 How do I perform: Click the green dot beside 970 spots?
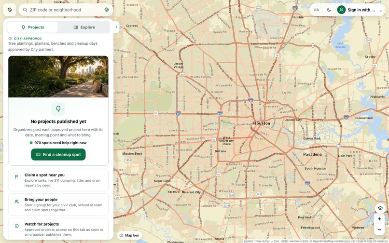(31, 143)
